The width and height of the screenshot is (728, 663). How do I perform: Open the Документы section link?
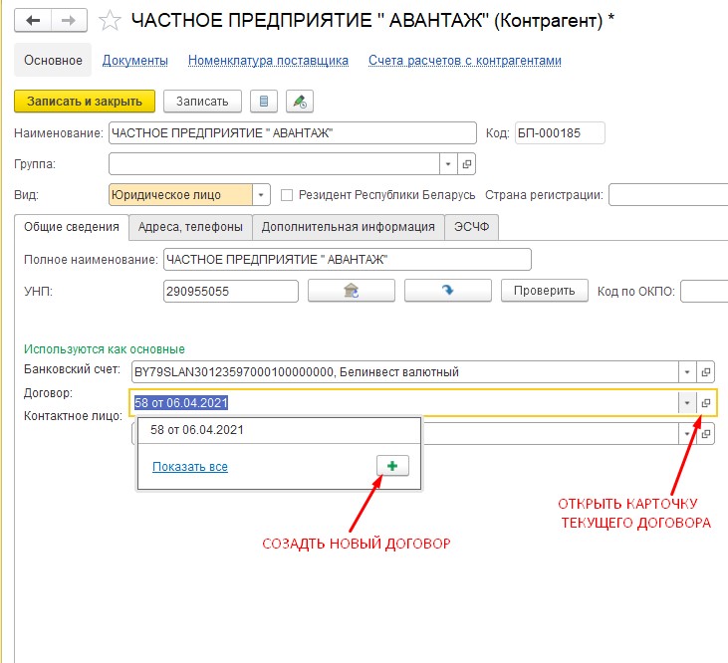coord(135,61)
